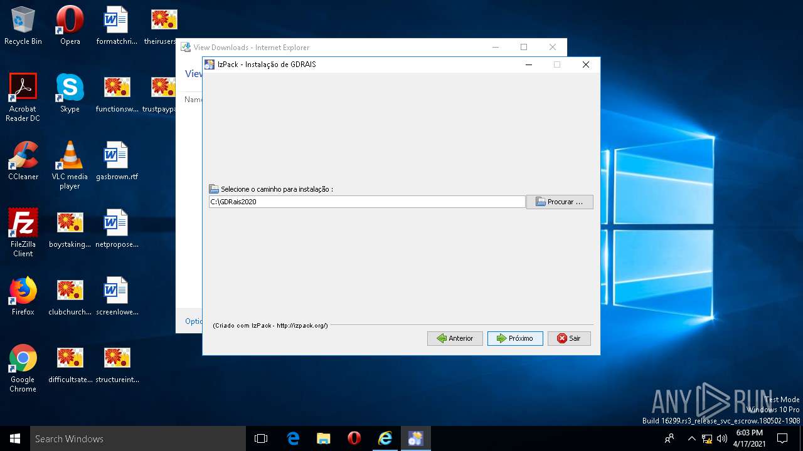This screenshot has width=803, height=451.
Task: Select the functionsw... image file icon
Action: (117, 93)
